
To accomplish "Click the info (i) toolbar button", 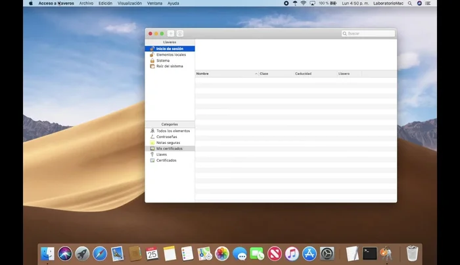I will [x=180, y=34].
